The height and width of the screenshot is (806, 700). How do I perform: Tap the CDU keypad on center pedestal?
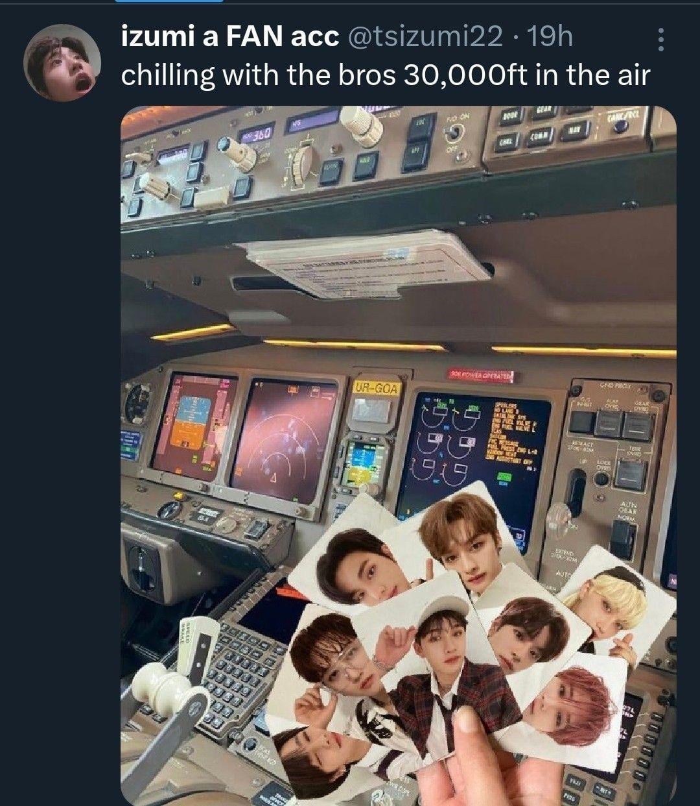(x=243, y=675)
